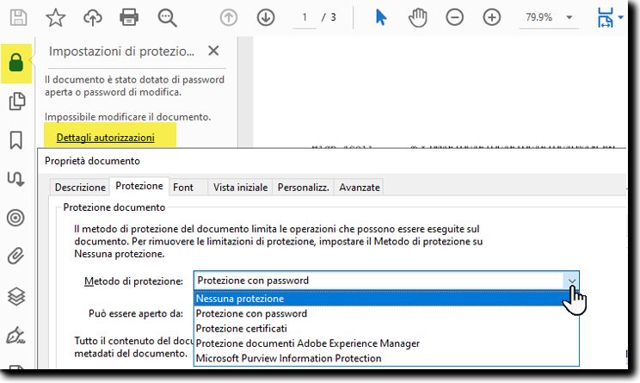
Task: Click the Save (floppy disk) icon
Action: pyautogui.click(x=18, y=17)
